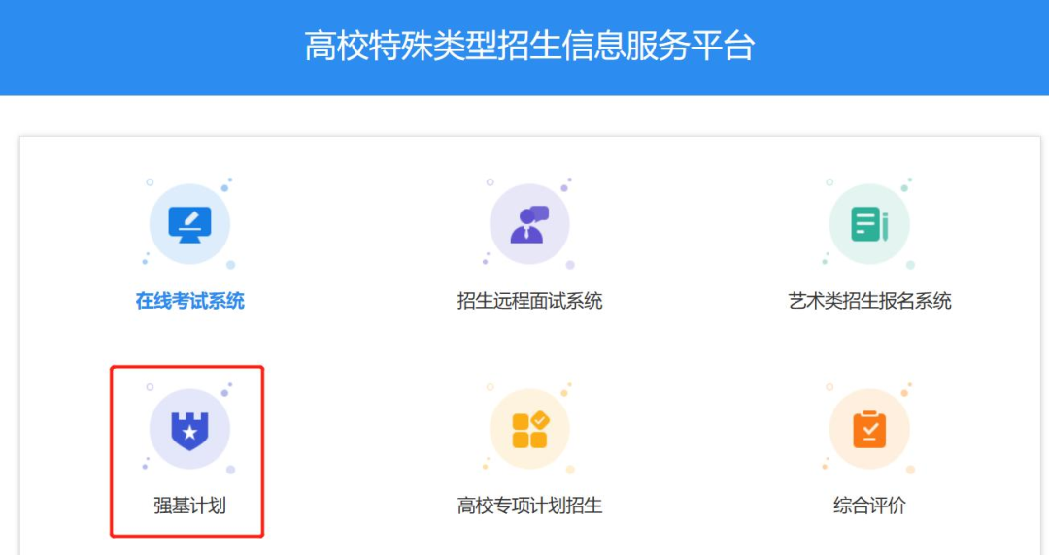Click the remote interview person icon
This screenshot has height=555, width=1049.
coord(529,224)
